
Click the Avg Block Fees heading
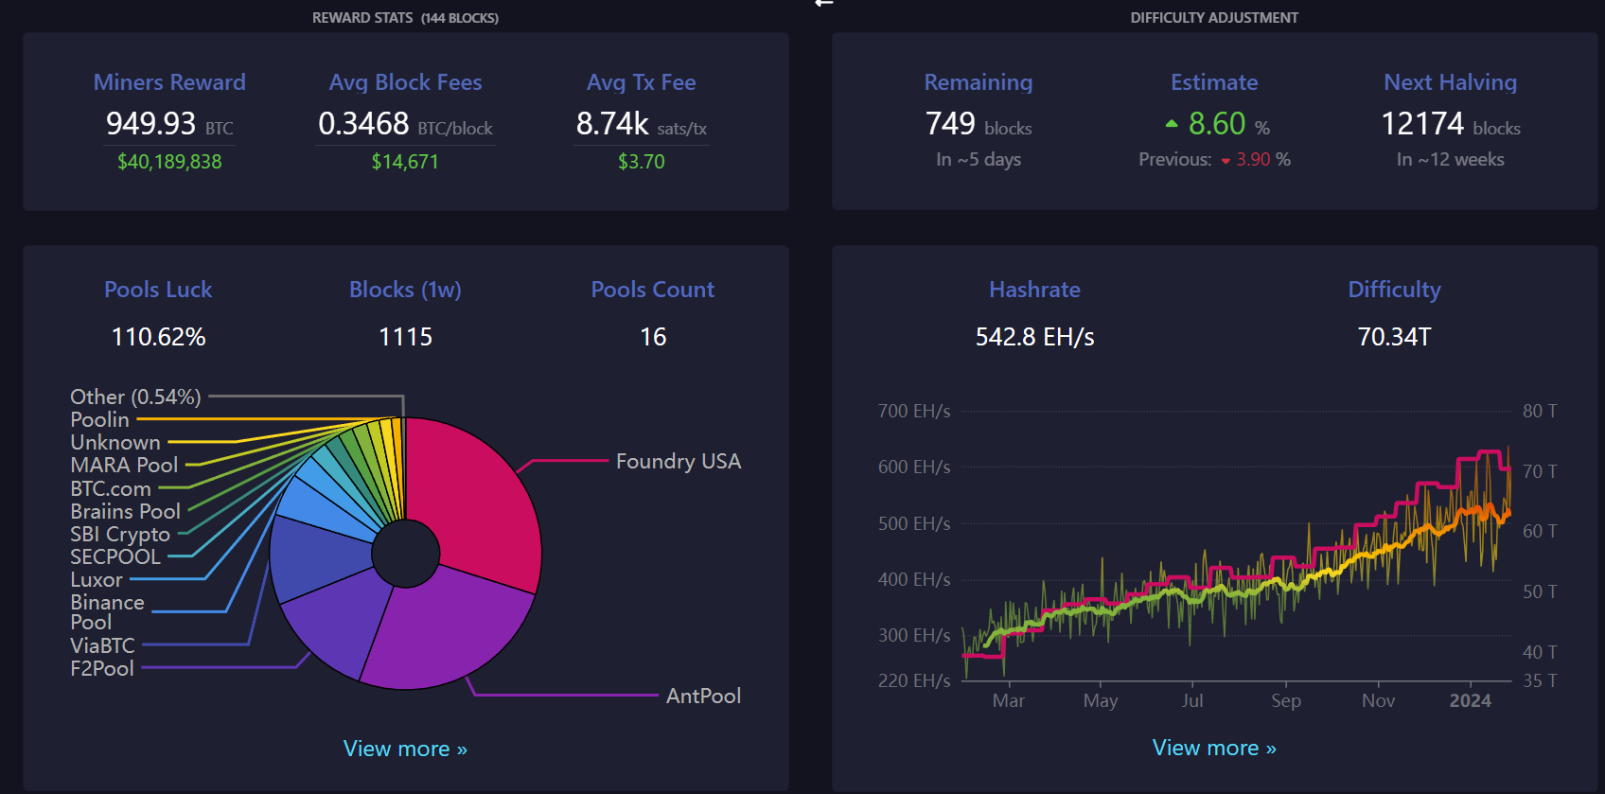coord(405,82)
